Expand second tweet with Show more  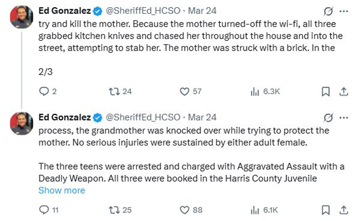tap(62, 190)
